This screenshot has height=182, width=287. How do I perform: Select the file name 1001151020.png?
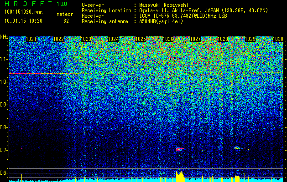[x=24, y=12]
